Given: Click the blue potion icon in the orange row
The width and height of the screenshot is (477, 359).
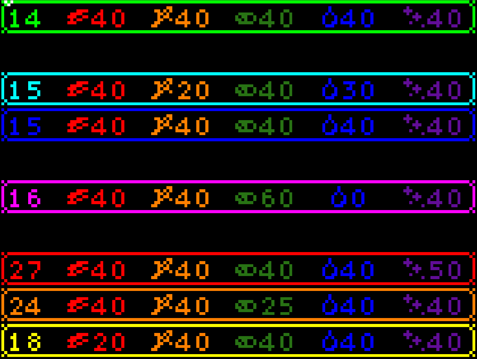Looking at the screenshot, I should click(330, 306).
